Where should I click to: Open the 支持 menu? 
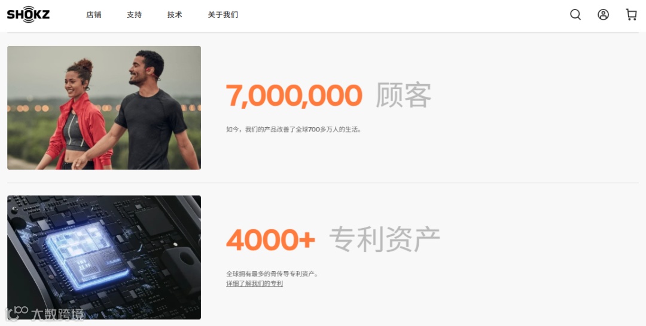point(135,15)
